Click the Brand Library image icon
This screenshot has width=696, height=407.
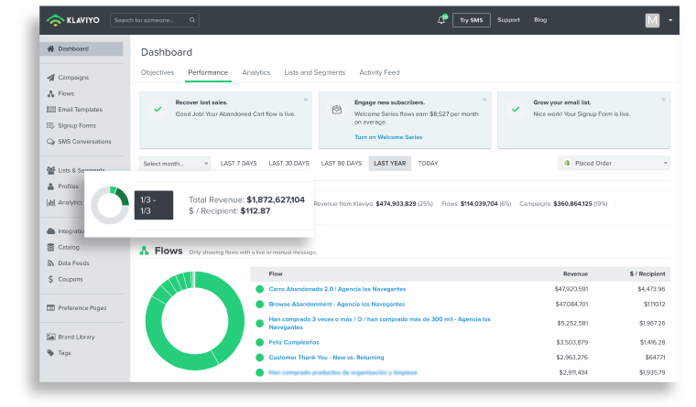(51, 337)
